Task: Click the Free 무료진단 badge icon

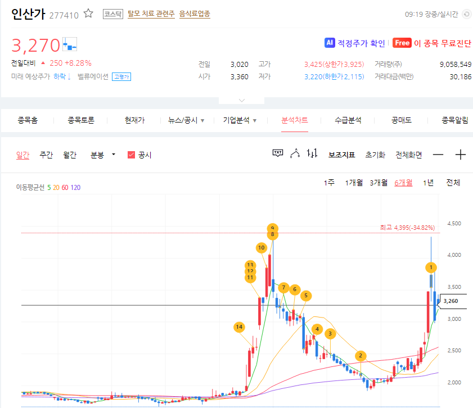Action: click(x=402, y=42)
